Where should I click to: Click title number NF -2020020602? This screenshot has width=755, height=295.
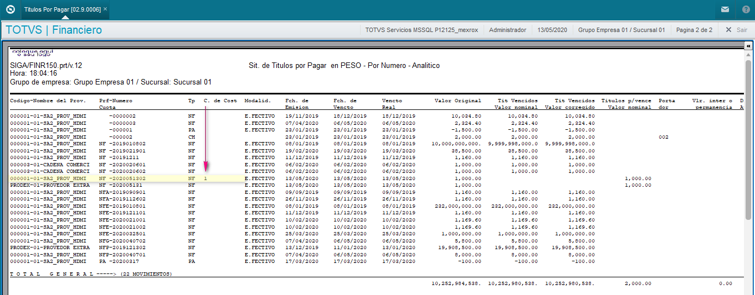122,171
